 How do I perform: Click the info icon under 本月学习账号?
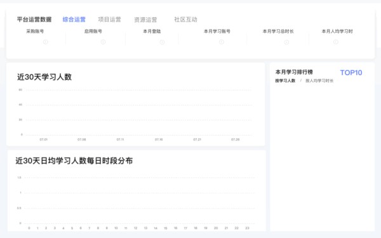[x=222, y=42]
